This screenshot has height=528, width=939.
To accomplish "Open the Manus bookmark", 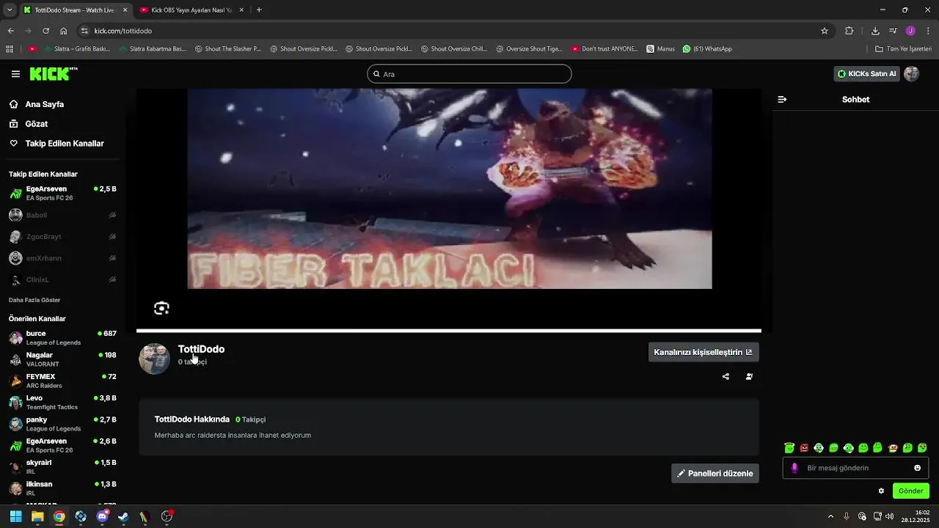I will [x=660, y=49].
